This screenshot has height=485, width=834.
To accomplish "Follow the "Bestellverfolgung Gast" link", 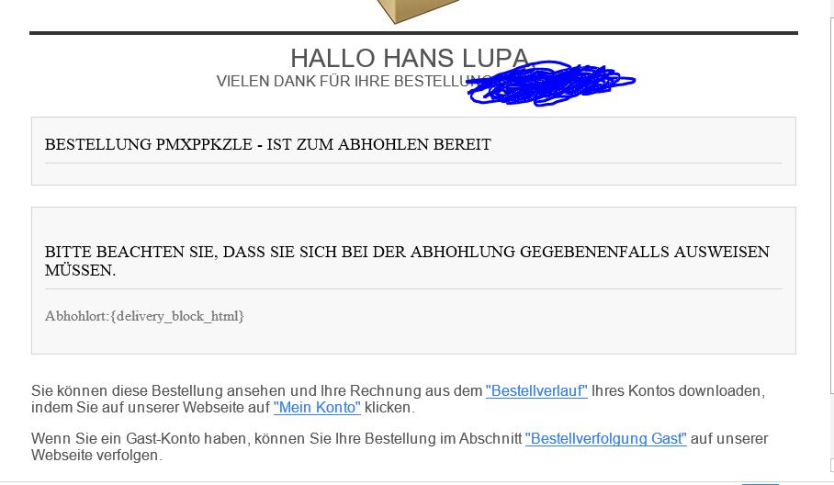I will (606, 439).
